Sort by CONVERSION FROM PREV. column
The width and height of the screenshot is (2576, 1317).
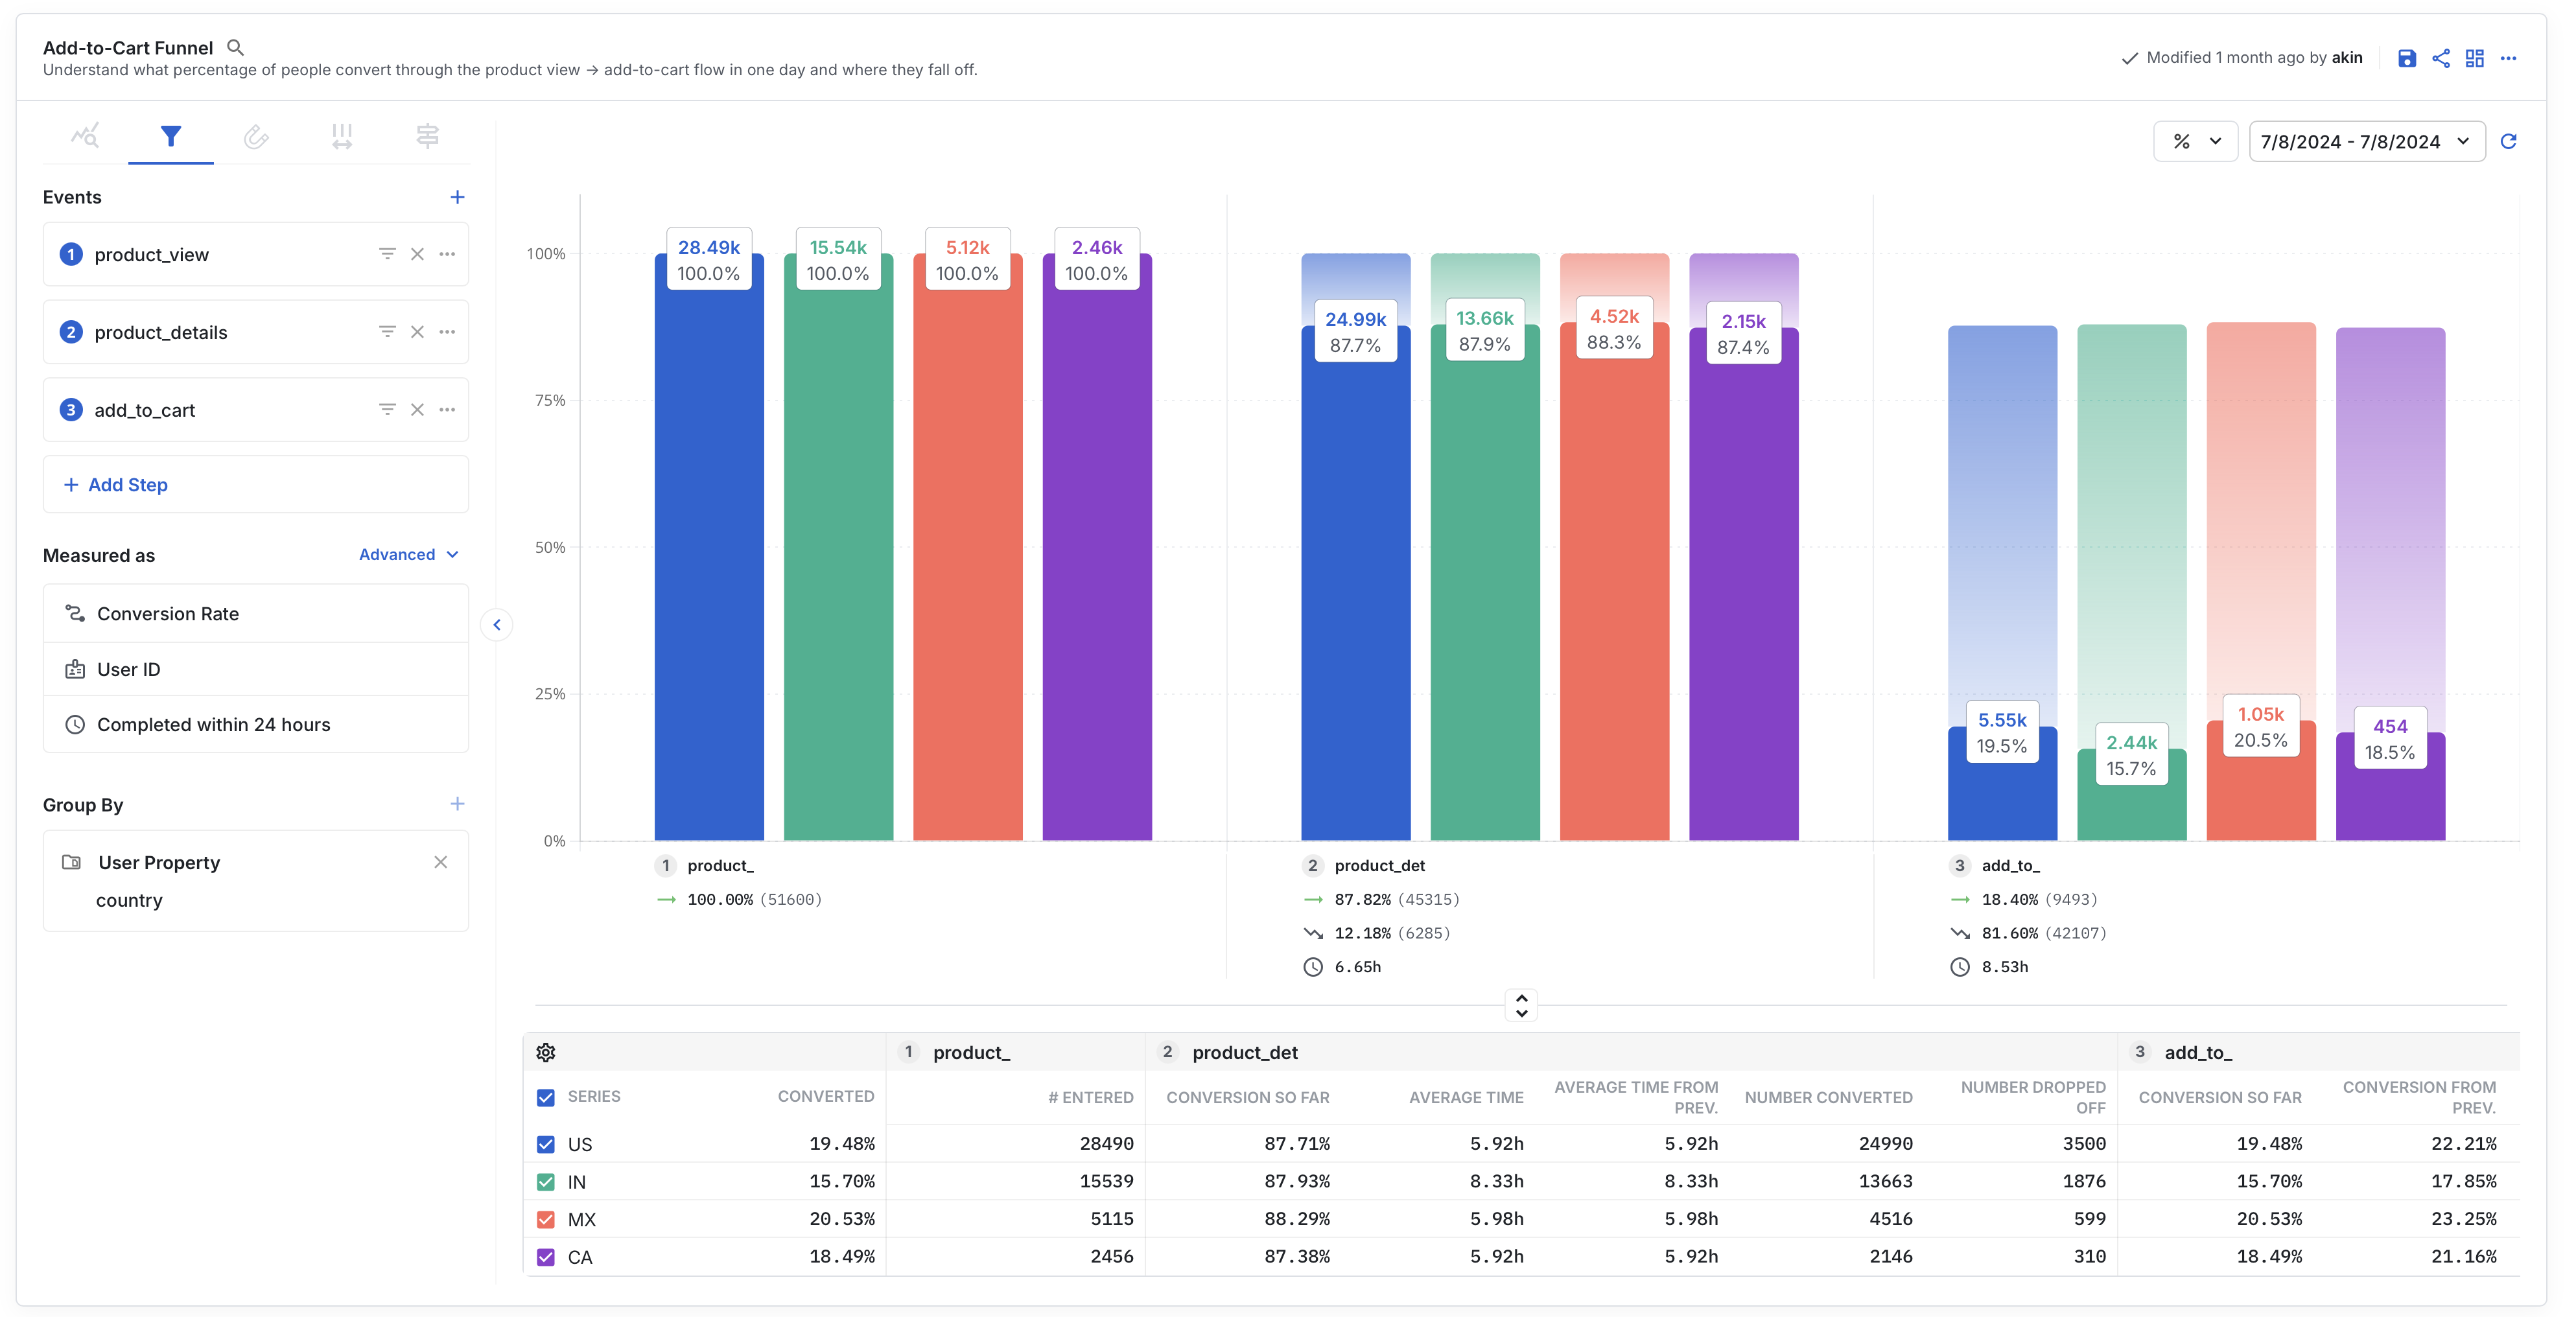tap(2419, 1097)
